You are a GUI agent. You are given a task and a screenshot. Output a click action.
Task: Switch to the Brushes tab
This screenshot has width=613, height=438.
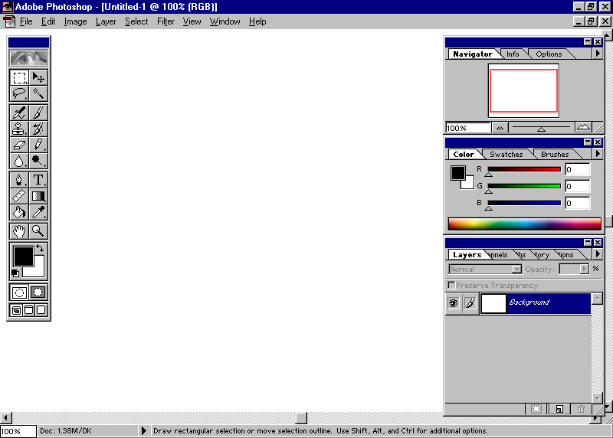[555, 155]
